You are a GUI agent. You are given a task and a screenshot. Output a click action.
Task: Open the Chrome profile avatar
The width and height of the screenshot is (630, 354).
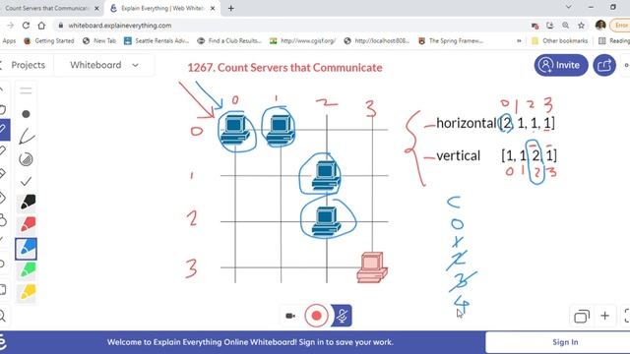pos(600,26)
